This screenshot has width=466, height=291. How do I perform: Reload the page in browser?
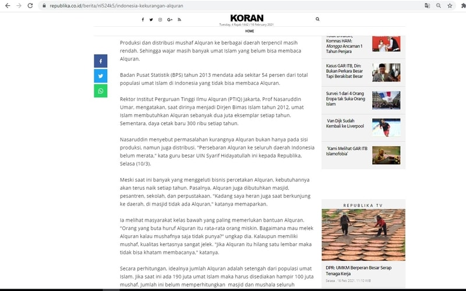tap(30, 5)
